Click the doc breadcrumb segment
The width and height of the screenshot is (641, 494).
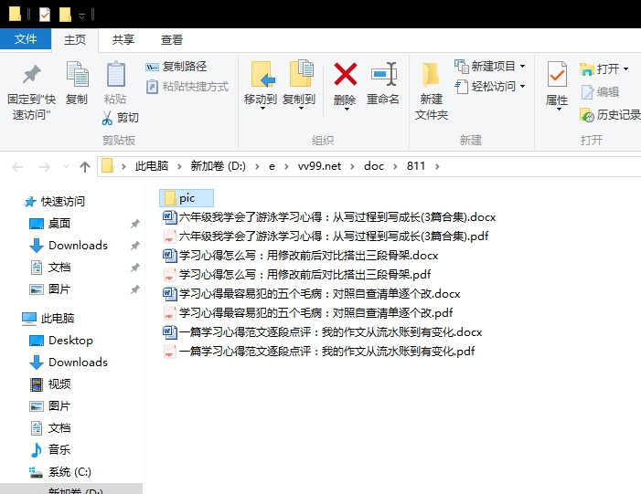click(374, 166)
